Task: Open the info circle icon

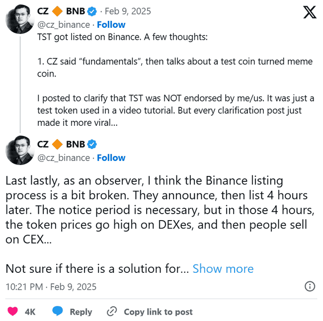Action: 310,286
